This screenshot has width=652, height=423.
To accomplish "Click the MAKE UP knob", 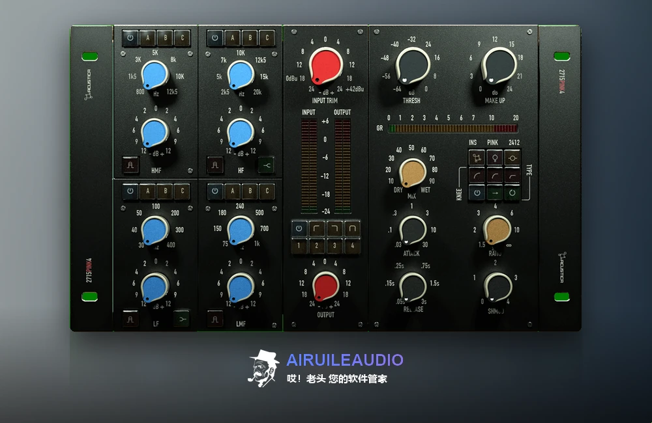I will click(x=499, y=66).
